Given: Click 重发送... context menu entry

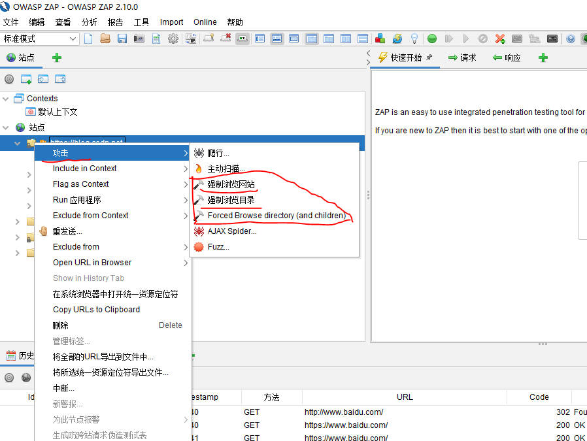Looking at the screenshot, I should tap(112, 231).
